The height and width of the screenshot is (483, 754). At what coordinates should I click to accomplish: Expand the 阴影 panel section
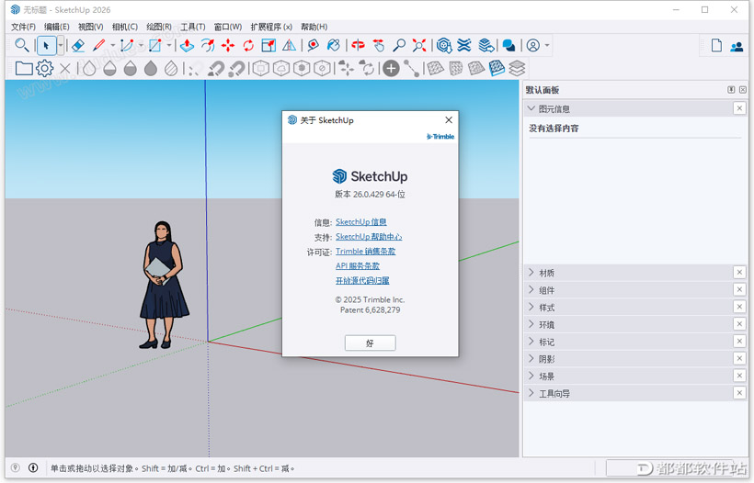click(546, 359)
